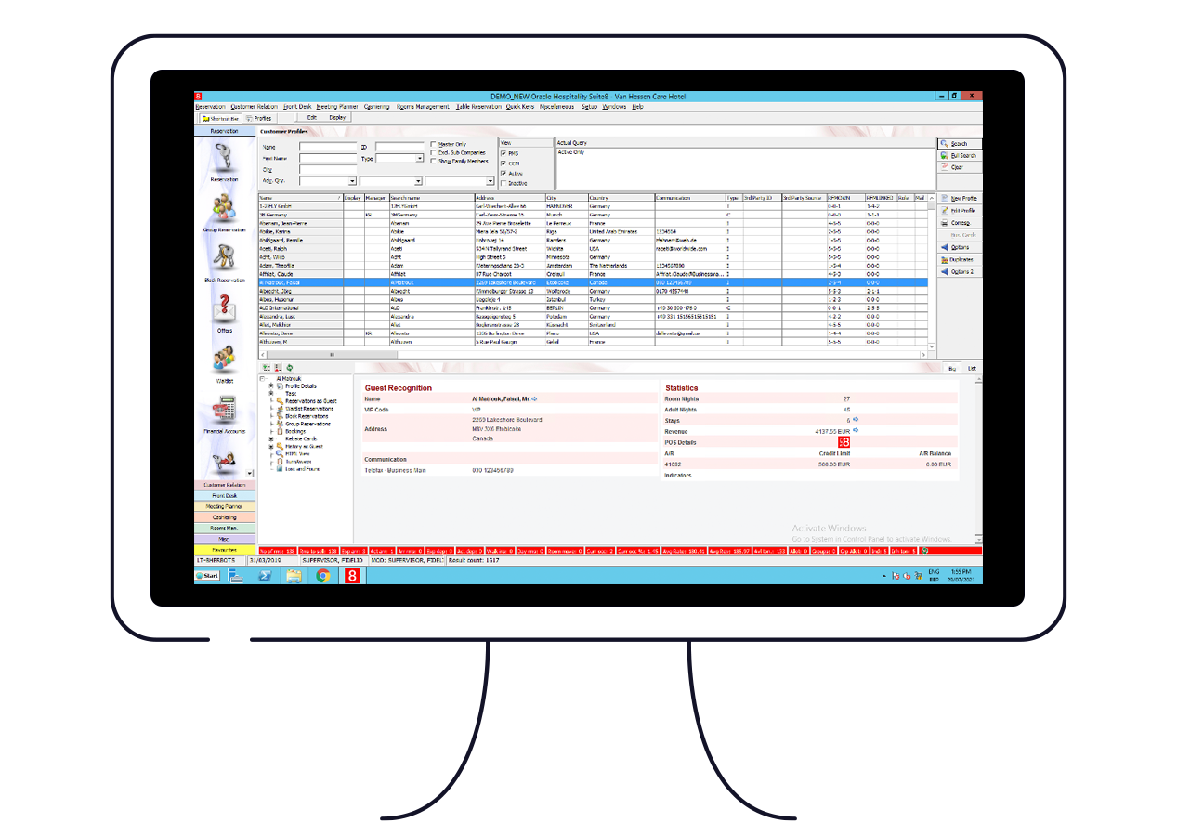
Task: Click the blue arrow beside the guest name
Action: pos(534,398)
